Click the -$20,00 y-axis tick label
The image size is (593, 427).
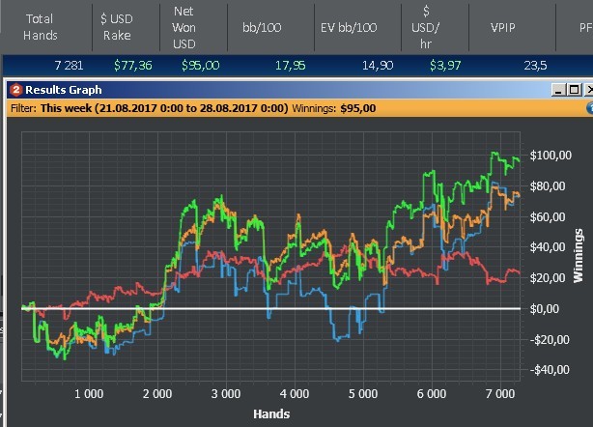(550, 340)
